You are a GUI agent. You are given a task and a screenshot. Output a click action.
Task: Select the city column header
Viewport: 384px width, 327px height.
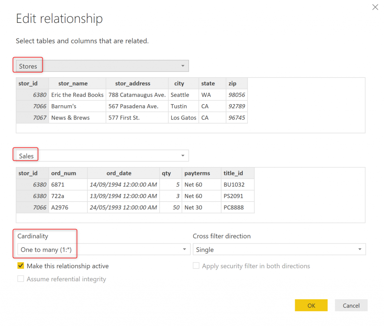coord(179,84)
